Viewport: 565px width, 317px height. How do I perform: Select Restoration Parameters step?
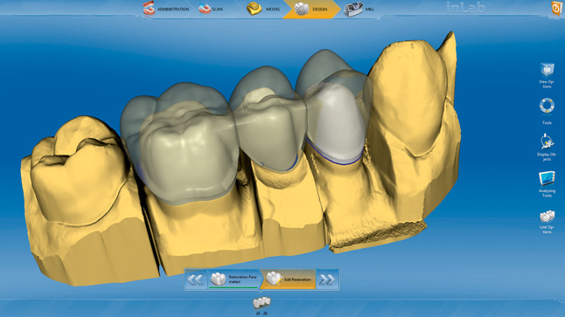(x=234, y=279)
